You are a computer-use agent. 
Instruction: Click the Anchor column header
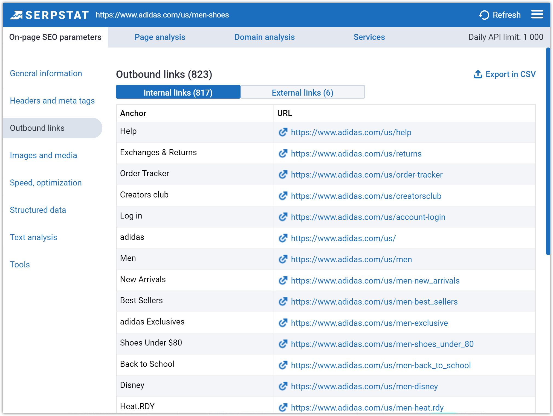pos(133,113)
